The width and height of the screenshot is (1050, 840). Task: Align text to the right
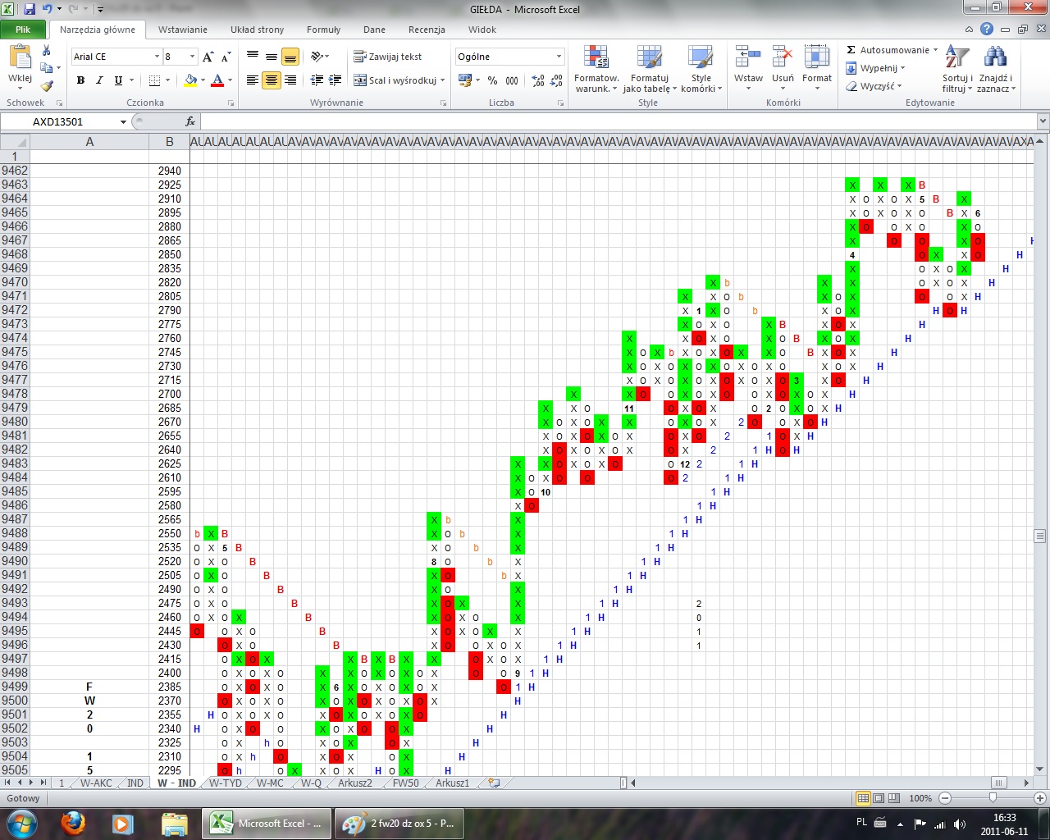click(x=290, y=80)
